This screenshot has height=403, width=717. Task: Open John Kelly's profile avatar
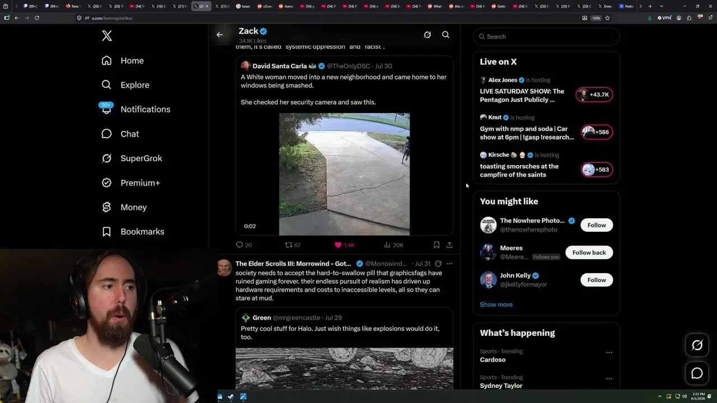point(488,280)
